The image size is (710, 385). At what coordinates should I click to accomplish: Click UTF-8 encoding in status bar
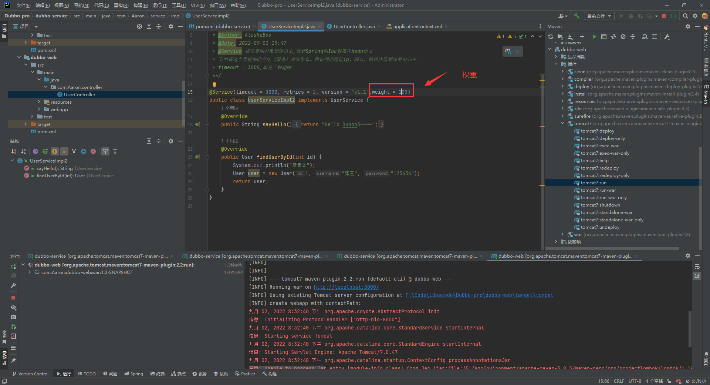click(635, 381)
